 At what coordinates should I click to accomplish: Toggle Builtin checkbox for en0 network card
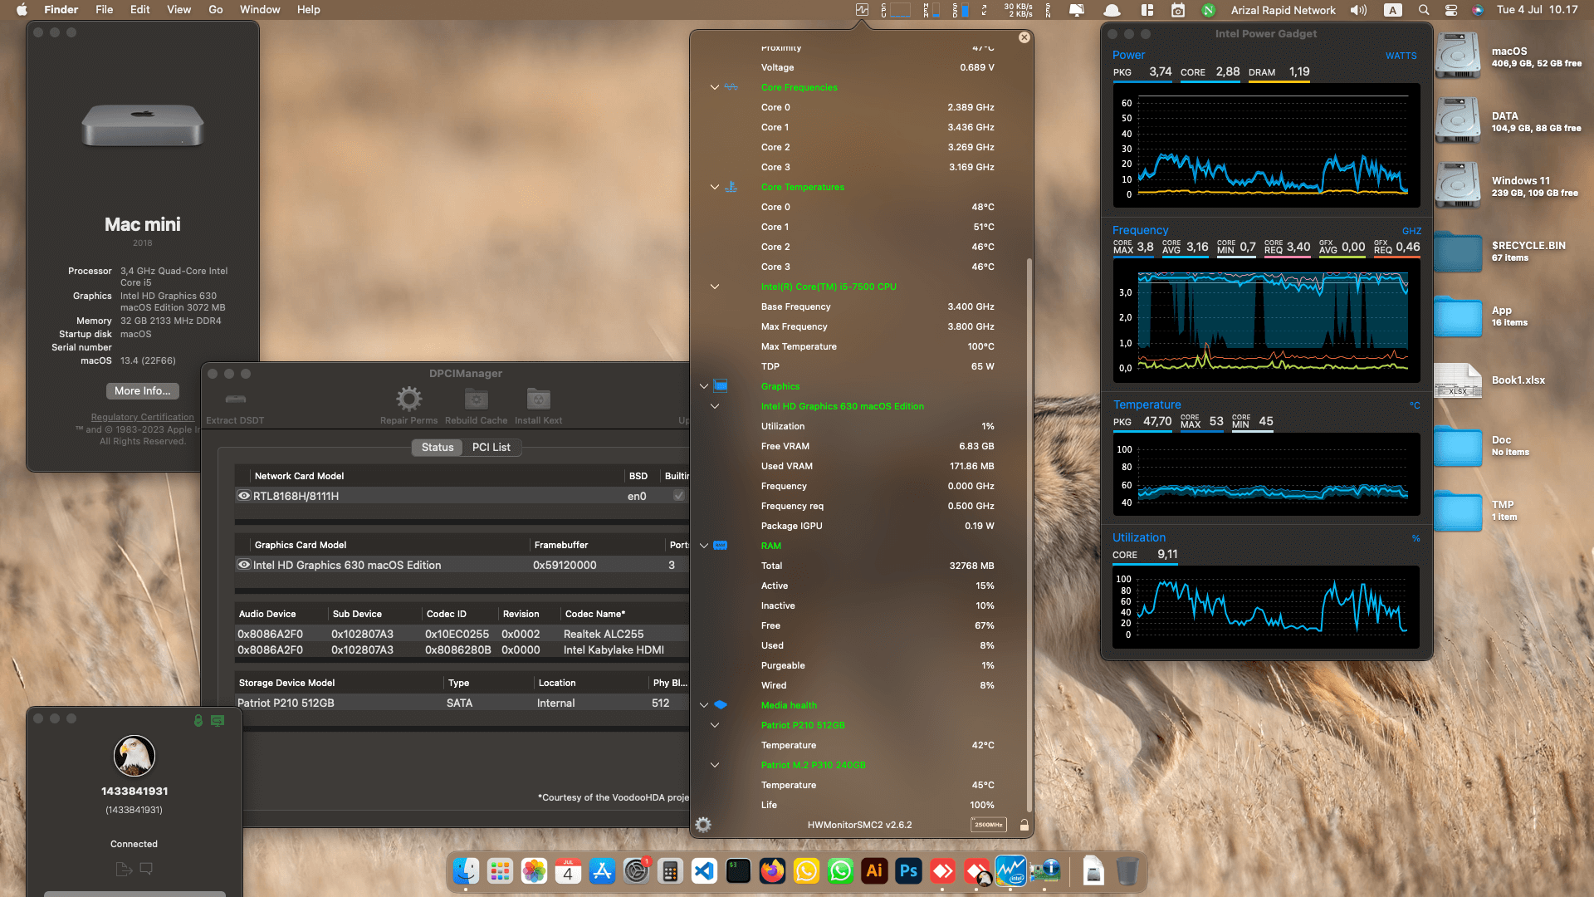coord(678,496)
